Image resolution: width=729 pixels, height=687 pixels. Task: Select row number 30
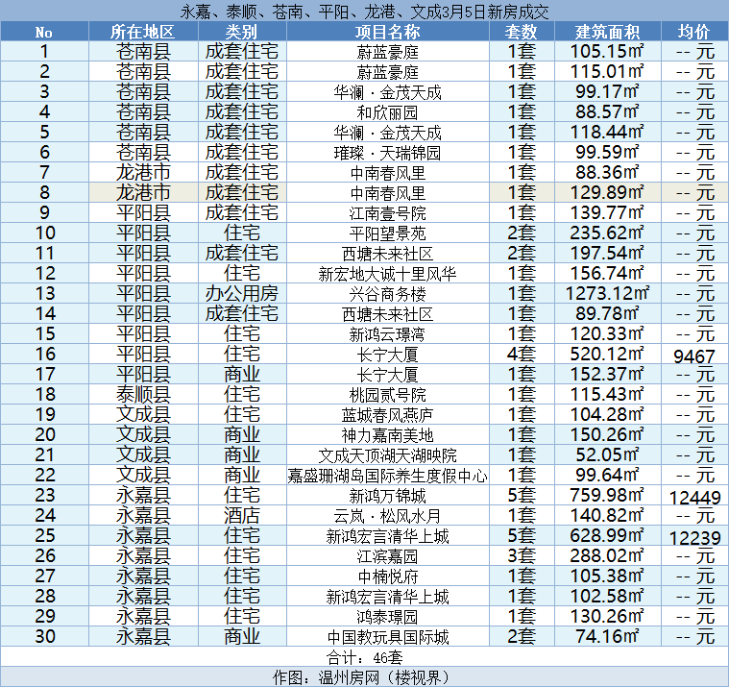click(45, 637)
